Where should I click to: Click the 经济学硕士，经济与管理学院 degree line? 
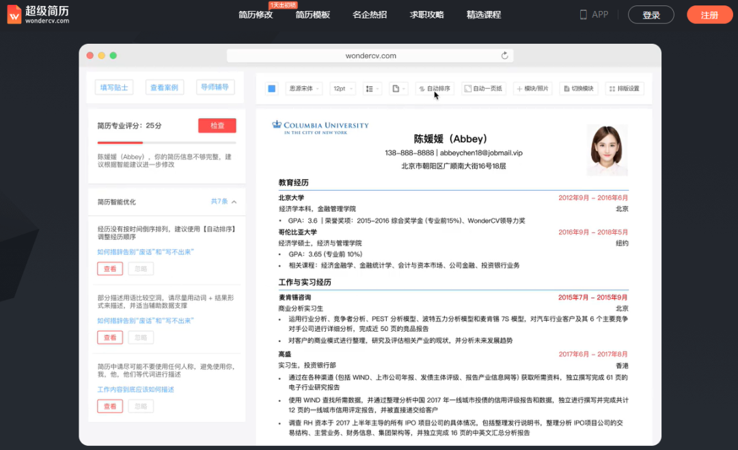click(320, 243)
